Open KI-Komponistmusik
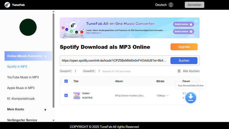 pos(21,99)
